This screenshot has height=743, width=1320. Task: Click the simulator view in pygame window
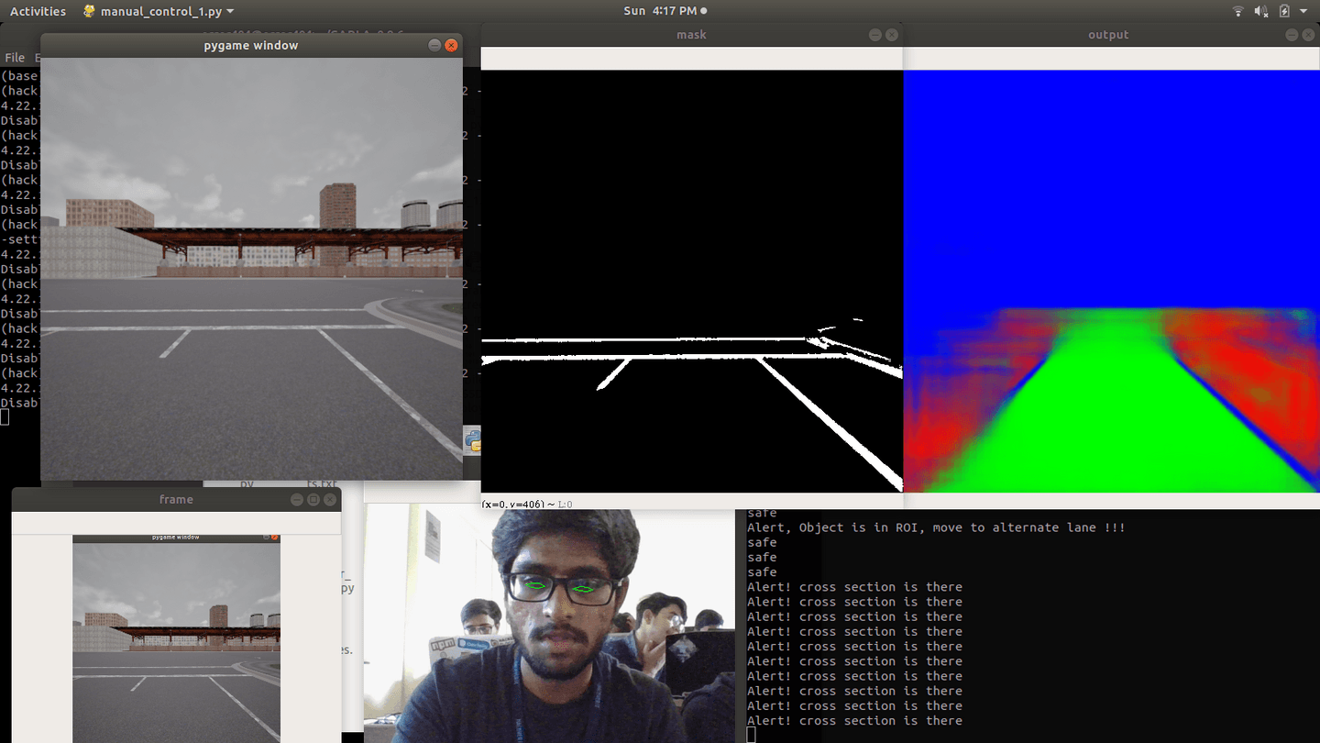pos(252,269)
